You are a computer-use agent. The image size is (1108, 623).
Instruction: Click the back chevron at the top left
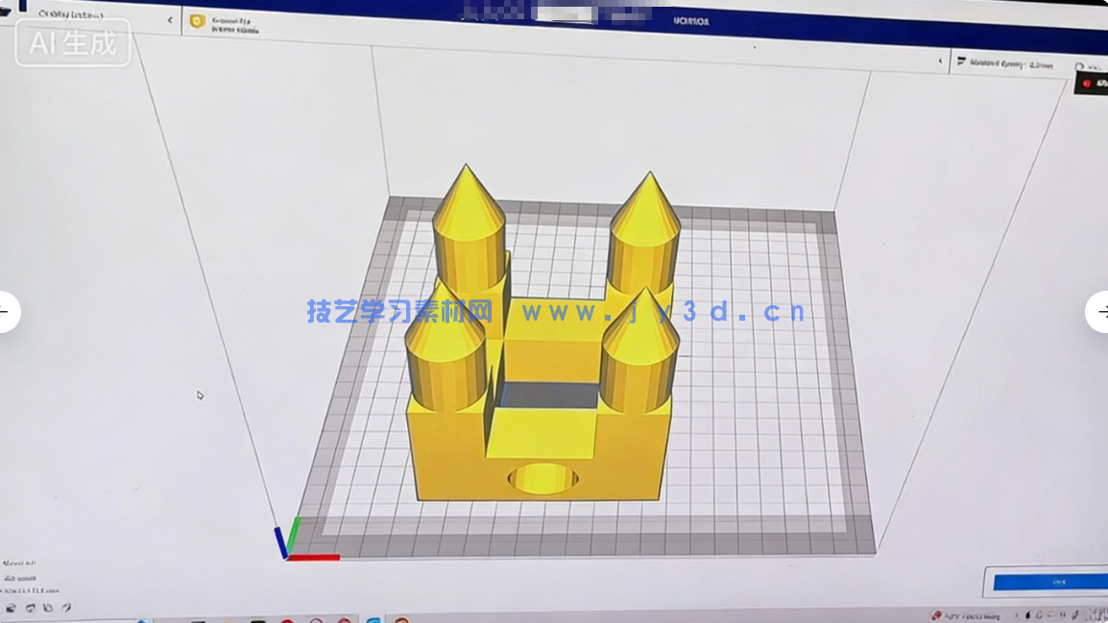point(170,18)
